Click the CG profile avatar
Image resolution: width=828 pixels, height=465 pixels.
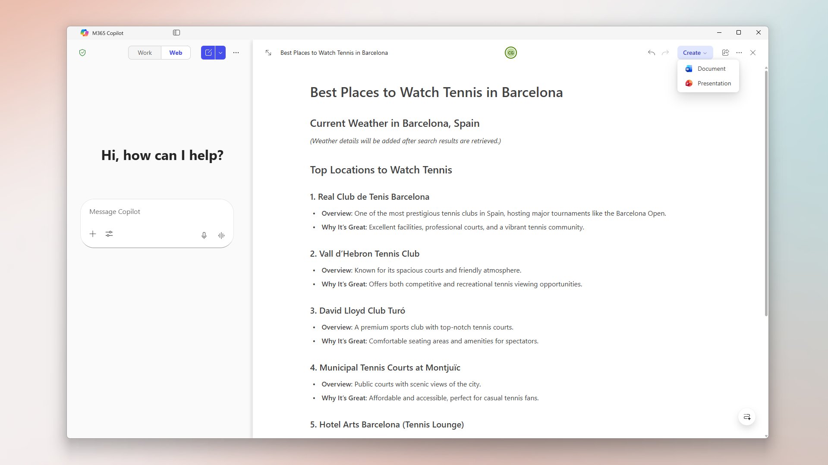pyautogui.click(x=510, y=52)
